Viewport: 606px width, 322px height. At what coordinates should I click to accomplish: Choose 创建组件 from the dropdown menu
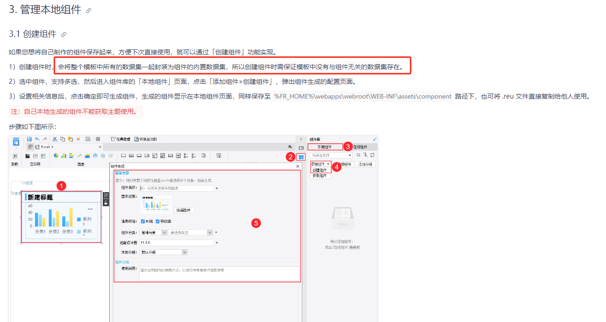pos(320,170)
